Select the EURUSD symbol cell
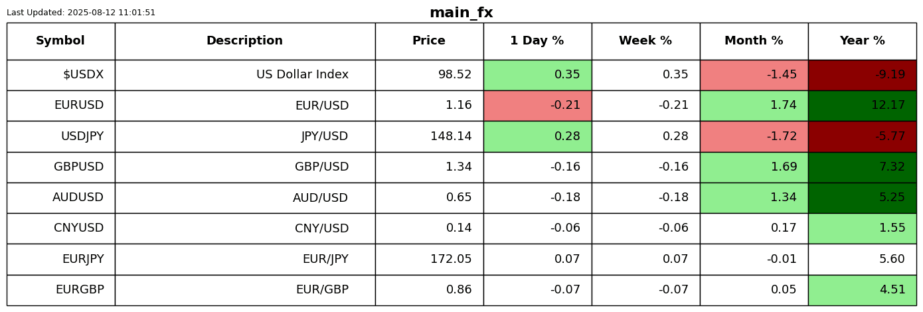 60,106
